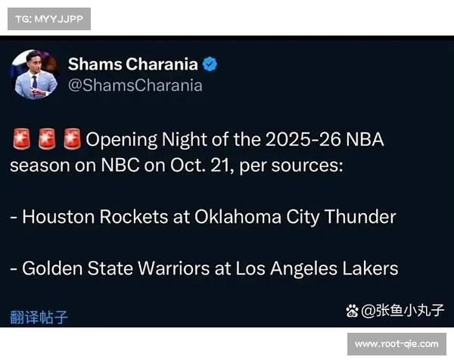Click the third red siren emoji
454x363 pixels.
tap(72, 139)
